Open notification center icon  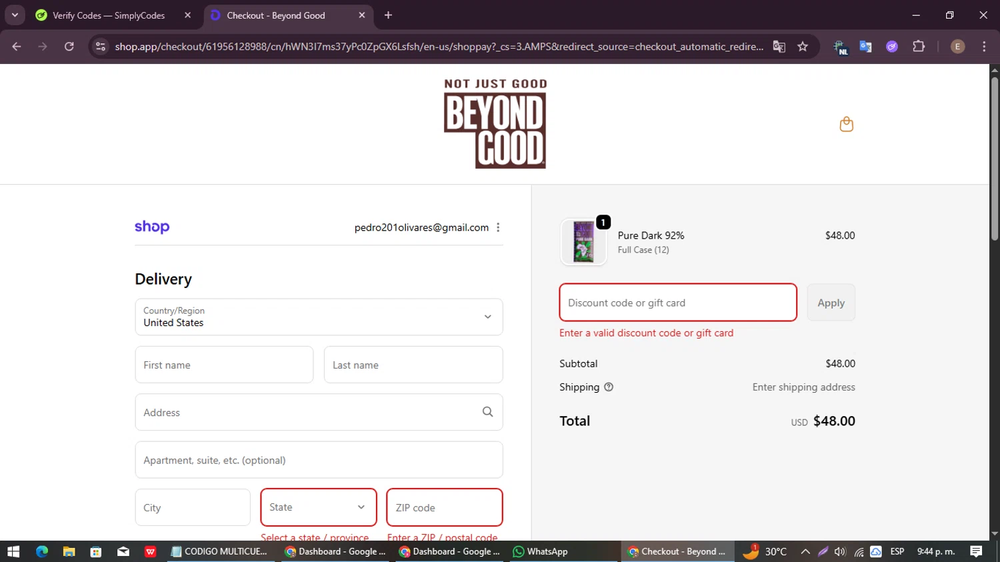tap(976, 551)
